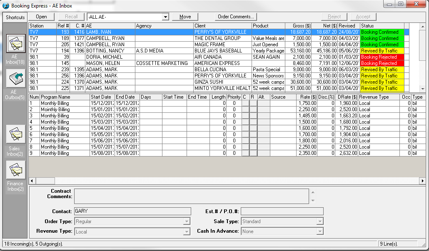Image resolution: width=429 pixels, height=251 pixels.
Task: Toggle the R column cell in line 1
Action: 253,103
